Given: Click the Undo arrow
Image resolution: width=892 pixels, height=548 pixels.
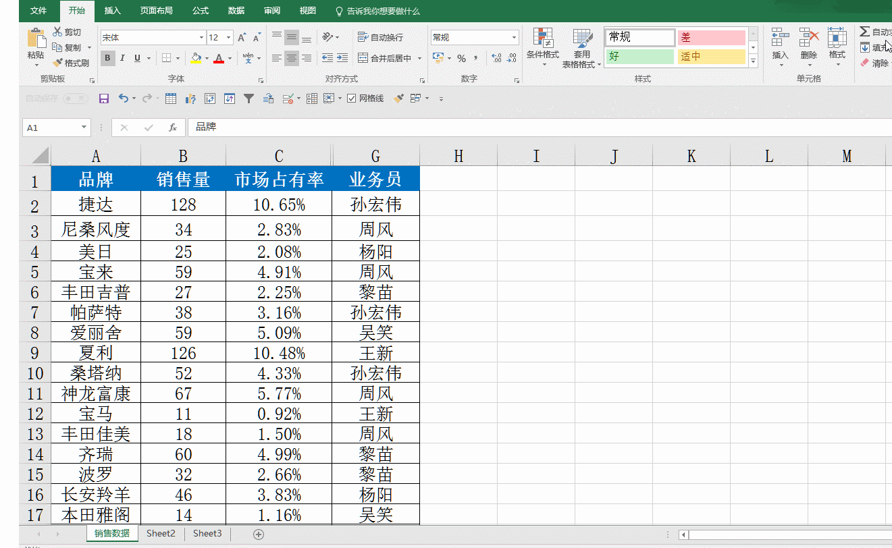Looking at the screenshot, I should 123,99.
